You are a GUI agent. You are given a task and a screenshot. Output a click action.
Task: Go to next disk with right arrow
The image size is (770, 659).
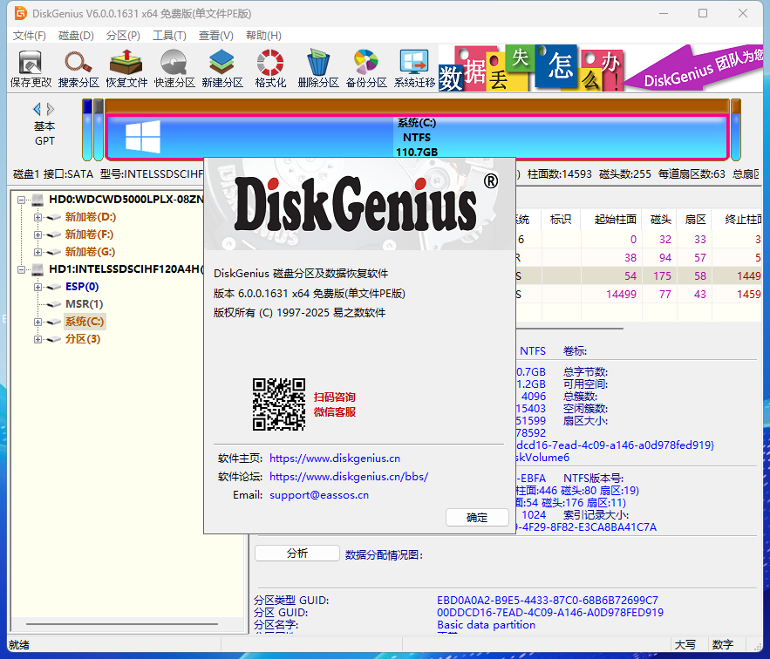click(x=50, y=109)
